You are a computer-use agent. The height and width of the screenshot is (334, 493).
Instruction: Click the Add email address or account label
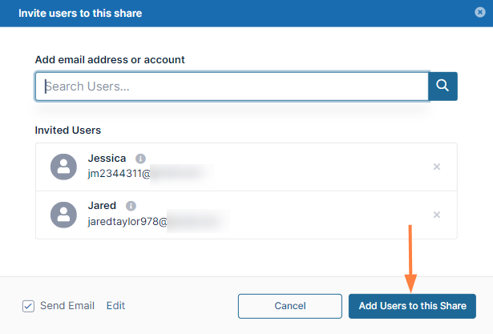[110, 59]
